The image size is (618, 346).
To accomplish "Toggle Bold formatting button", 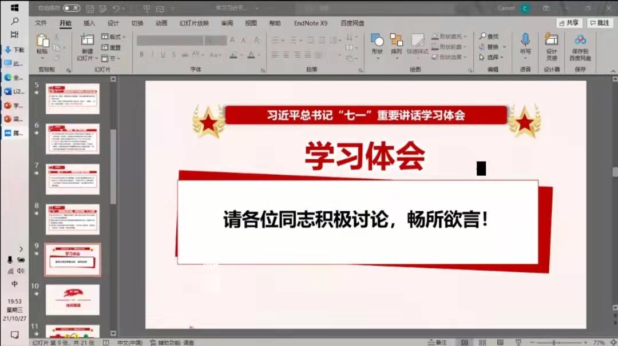I will coord(141,55).
